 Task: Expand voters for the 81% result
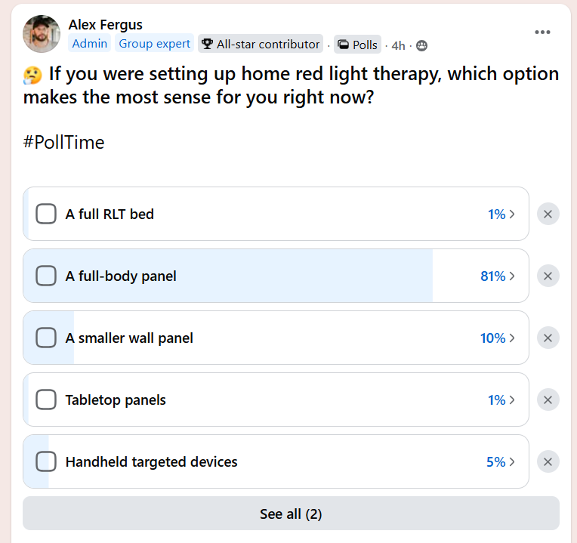[498, 276]
